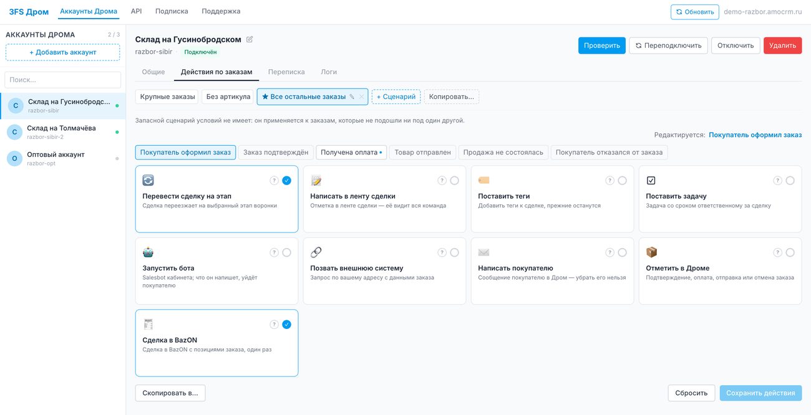The width and height of the screenshot is (811, 415).
Task: Uncheck the Перевести сделку на этап action
Action: tap(286, 181)
